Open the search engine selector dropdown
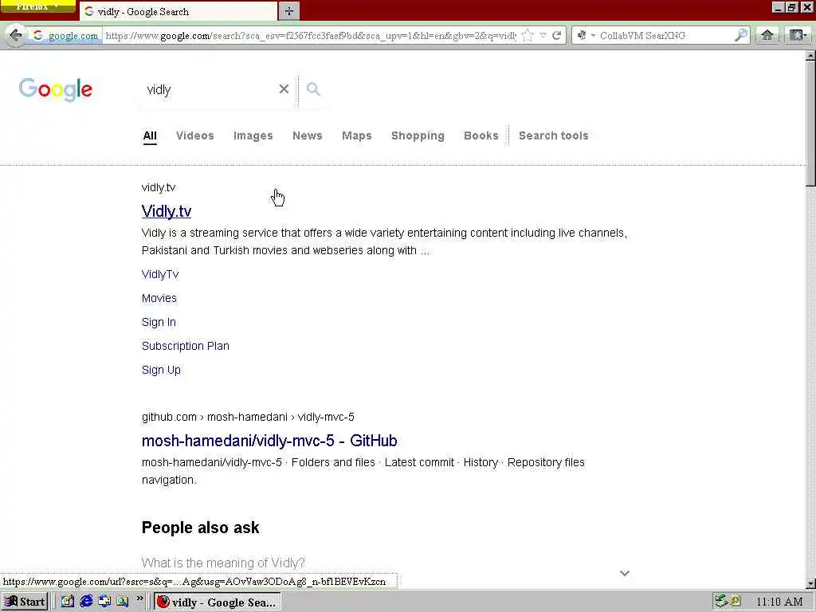The height and width of the screenshot is (612, 816). click(x=586, y=35)
